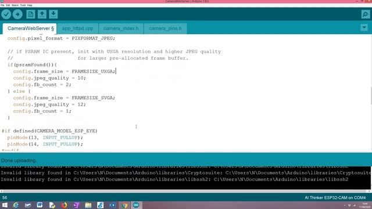Create a new sketch with New icon
Image resolution: width=372 pixels, height=209 pixels.
pyautogui.click(x=31, y=15)
